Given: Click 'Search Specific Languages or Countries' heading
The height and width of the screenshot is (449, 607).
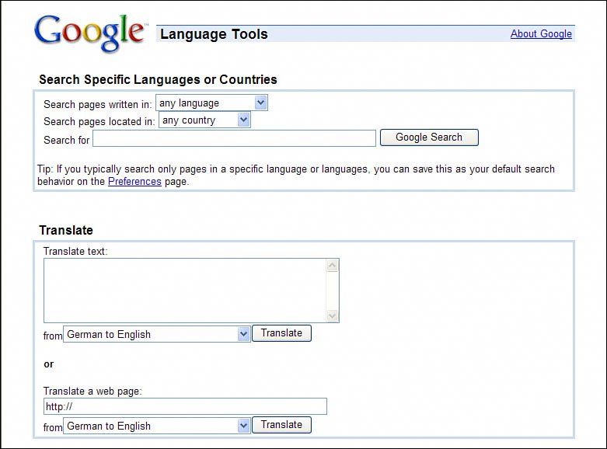Looking at the screenshot, I should coord(158,79).
